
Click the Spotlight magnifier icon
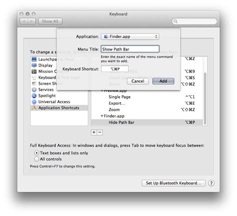34,96
